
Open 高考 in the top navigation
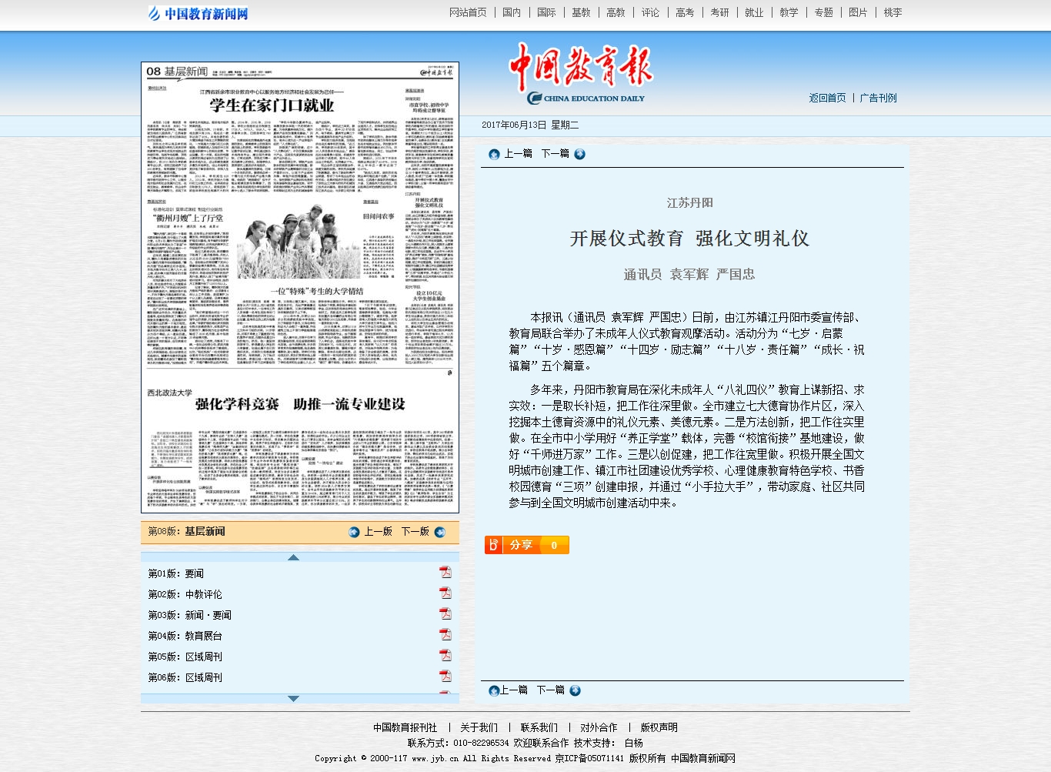[x=685, y=12]
